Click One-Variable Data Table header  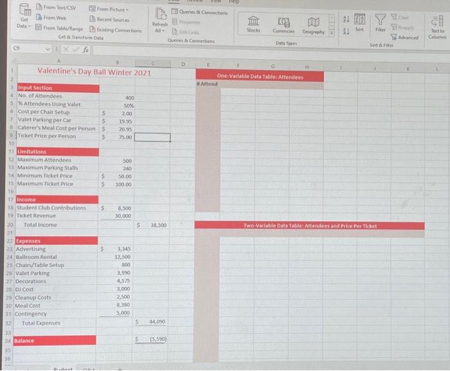260,77
